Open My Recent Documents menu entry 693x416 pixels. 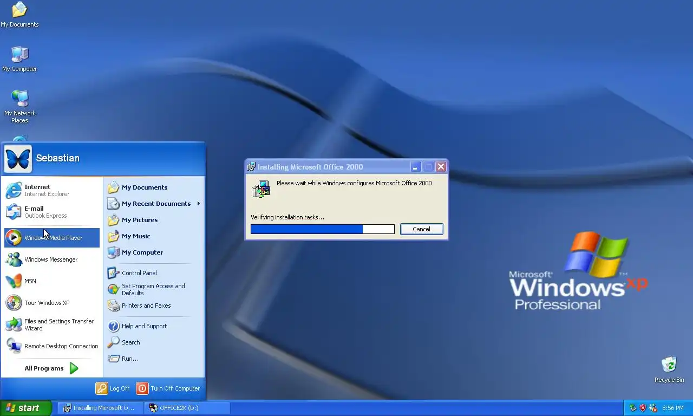[x=154, y=204]
